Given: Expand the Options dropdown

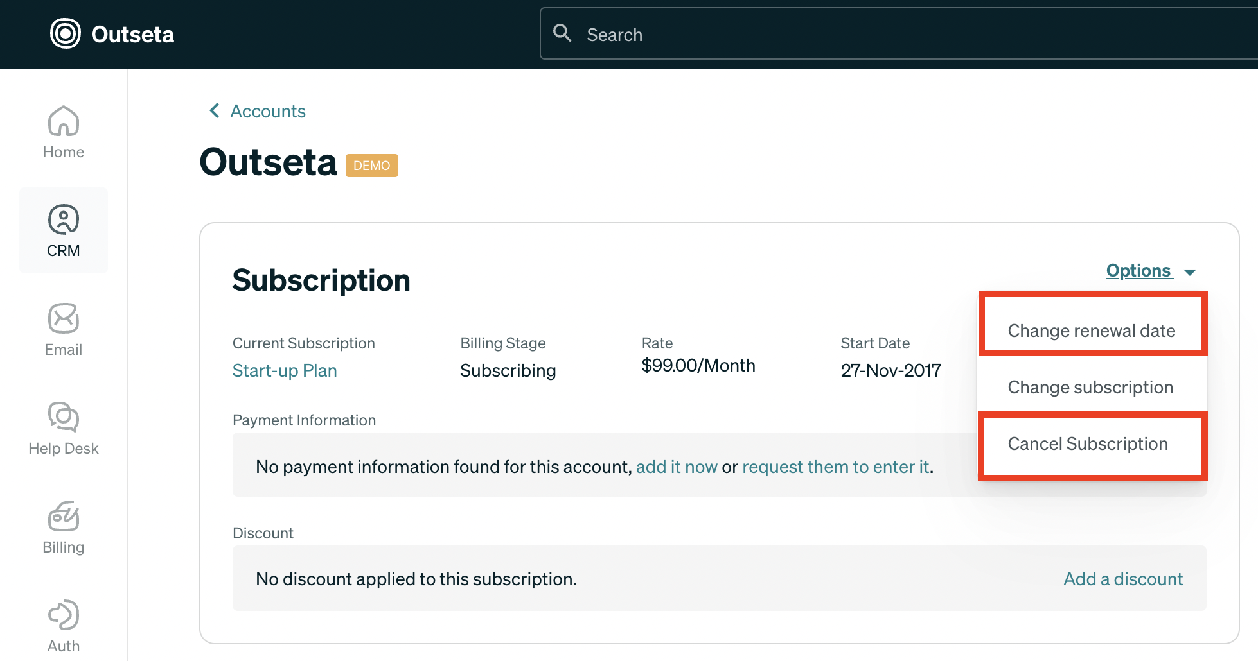Looking at the screenshot, I should (x=1138, y=270).
